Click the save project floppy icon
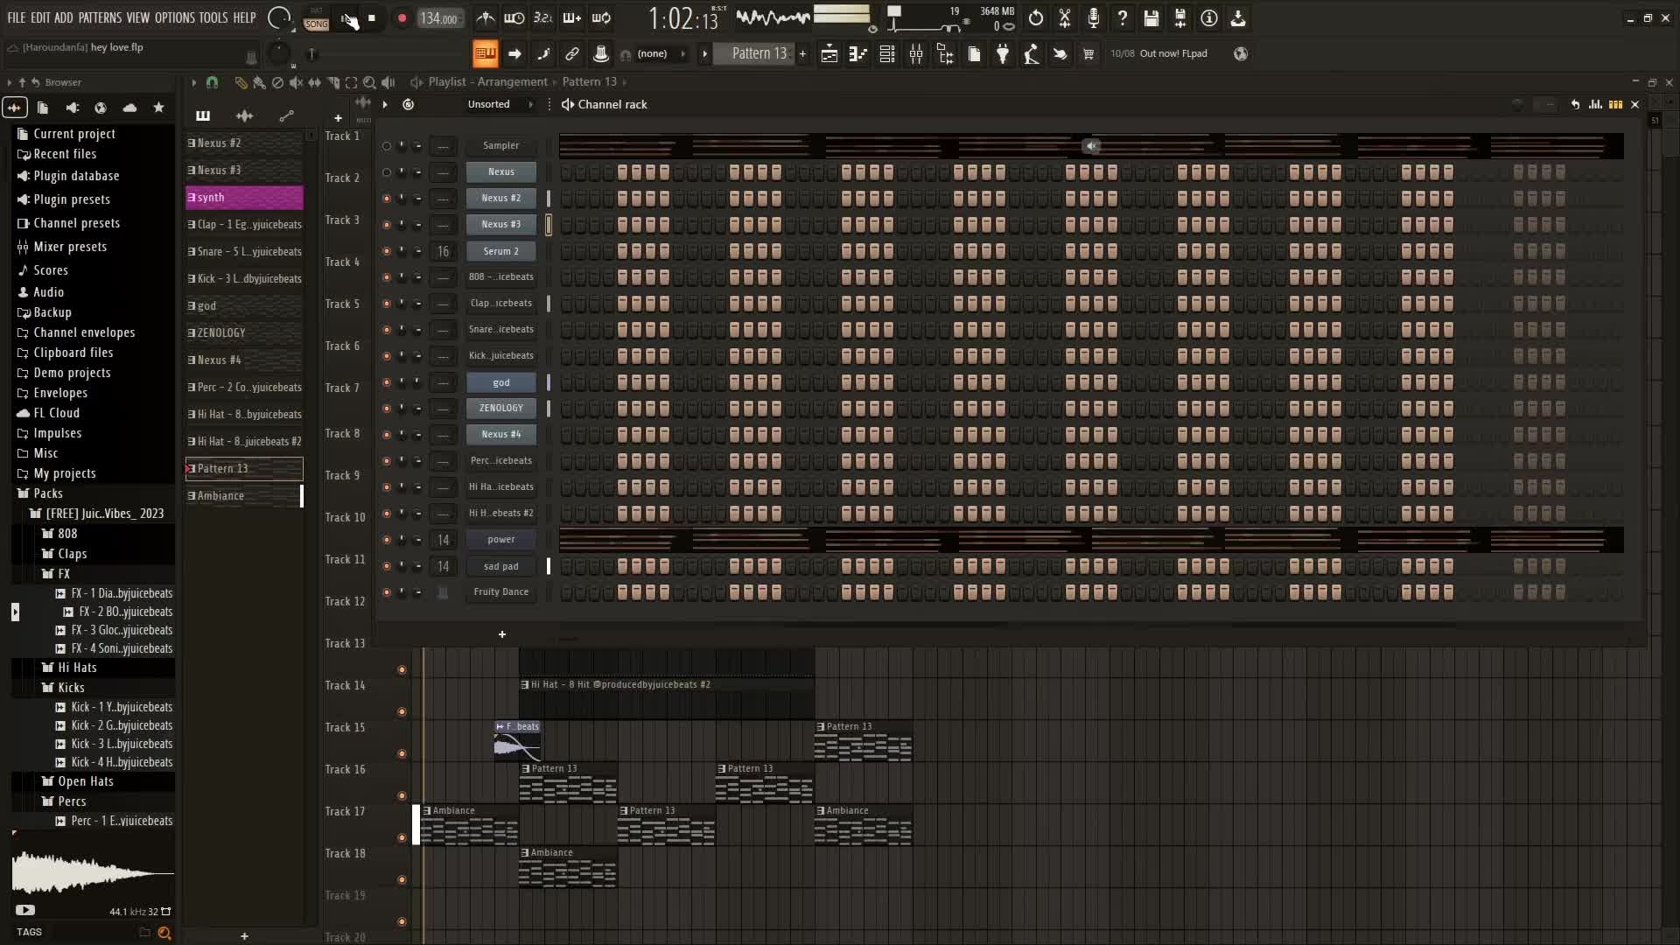The image size is (1680, 945). click(x=1151, y=18)
